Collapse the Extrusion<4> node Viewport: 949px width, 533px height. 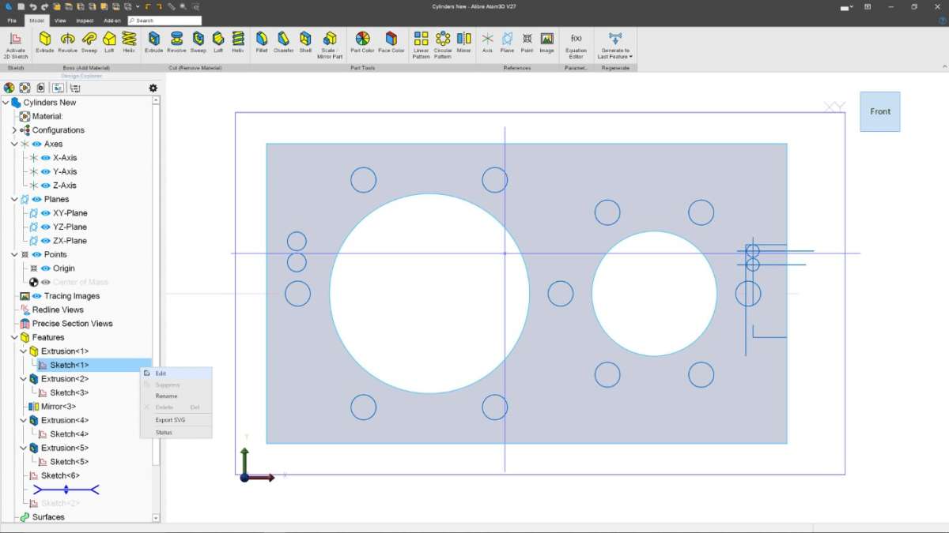pyautogui.click(x=23, y=420)
